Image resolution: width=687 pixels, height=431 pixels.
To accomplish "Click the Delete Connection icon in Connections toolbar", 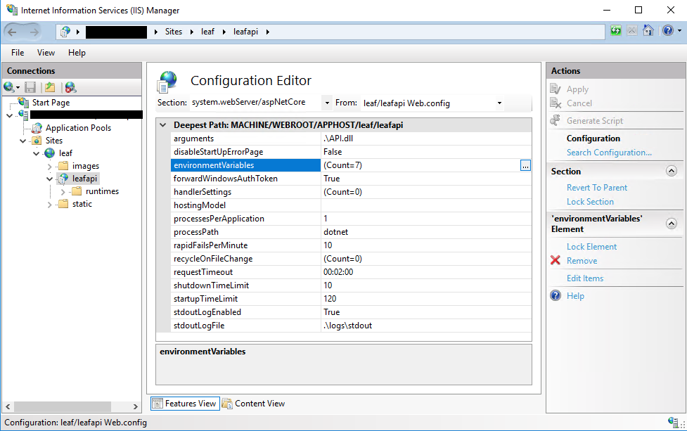I will tap(70, 87).
